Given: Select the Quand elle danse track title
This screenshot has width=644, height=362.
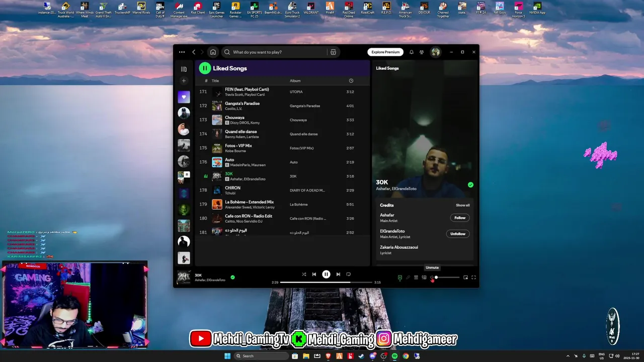Looking at the screenshot, I should coord(241,132).
